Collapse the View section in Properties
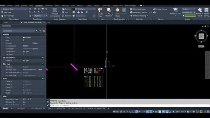Screen dimensions: 210x118 pos(43,79)
